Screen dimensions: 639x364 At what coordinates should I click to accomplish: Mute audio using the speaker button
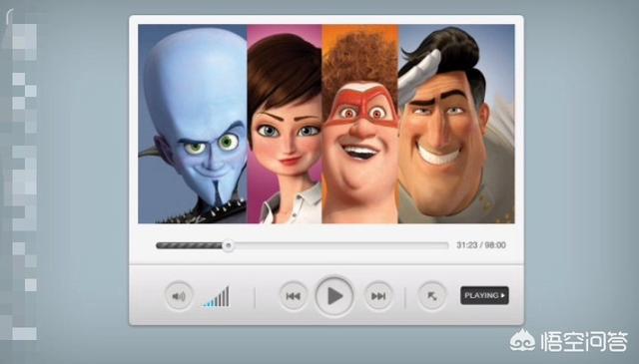point(179,296)
